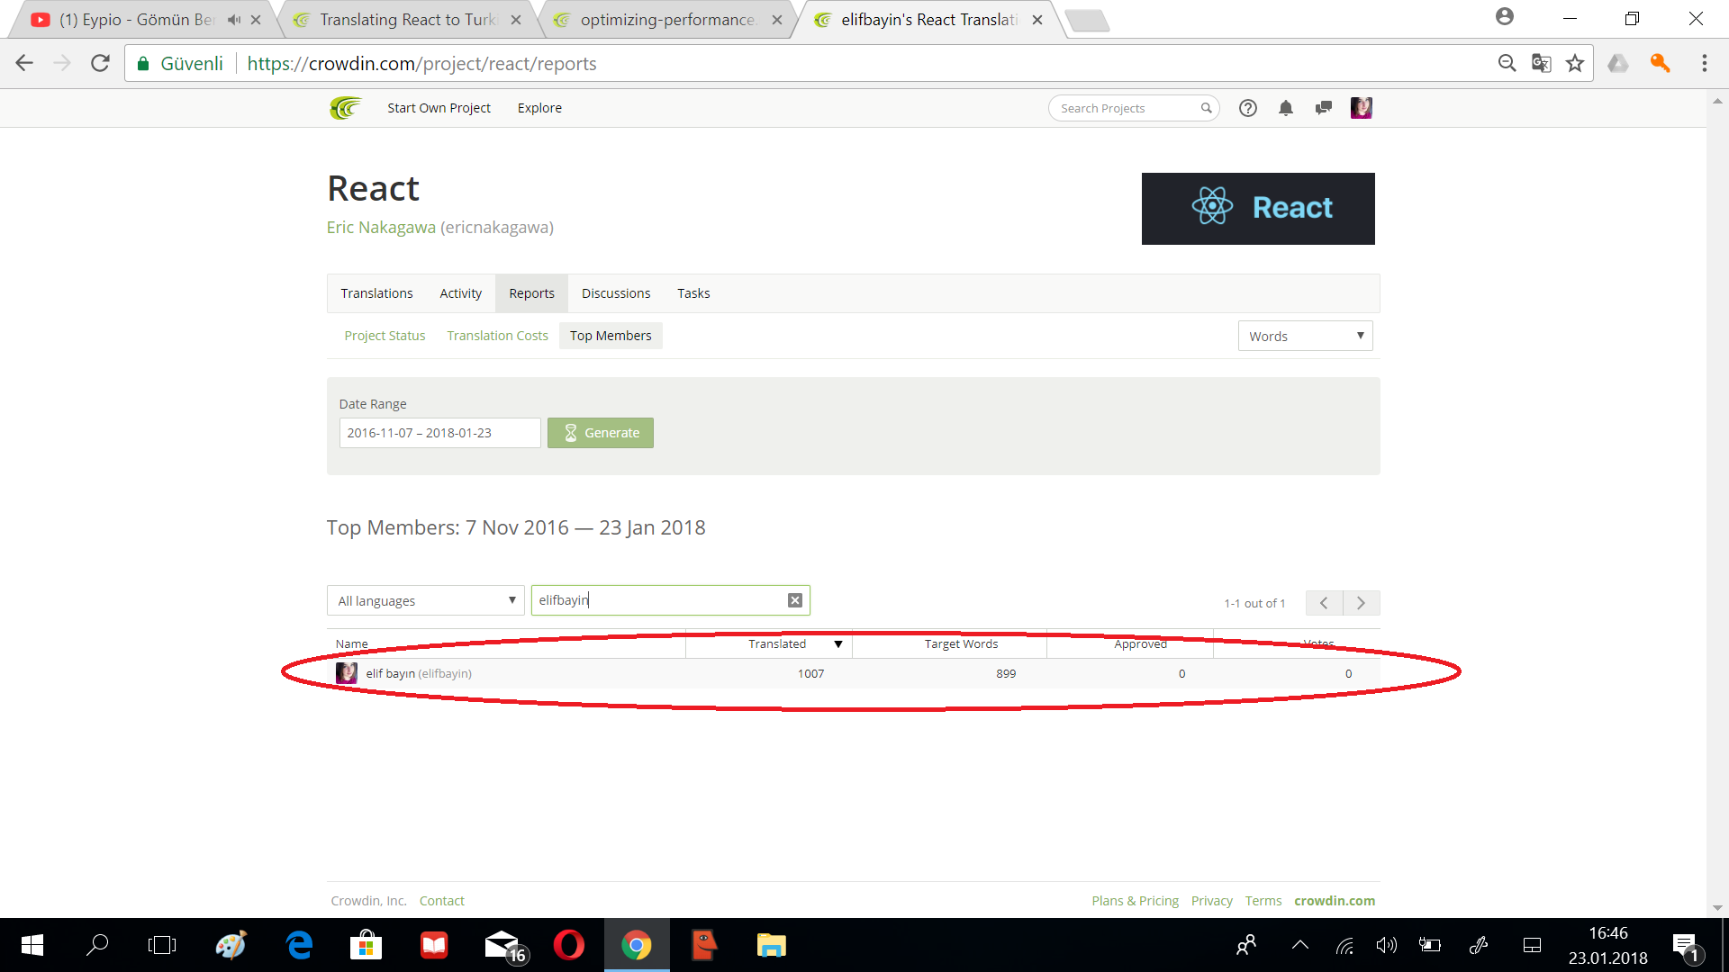Click the Google Drive extension icon
Screen dimensions: 1729x972
tap(1618, 63)
